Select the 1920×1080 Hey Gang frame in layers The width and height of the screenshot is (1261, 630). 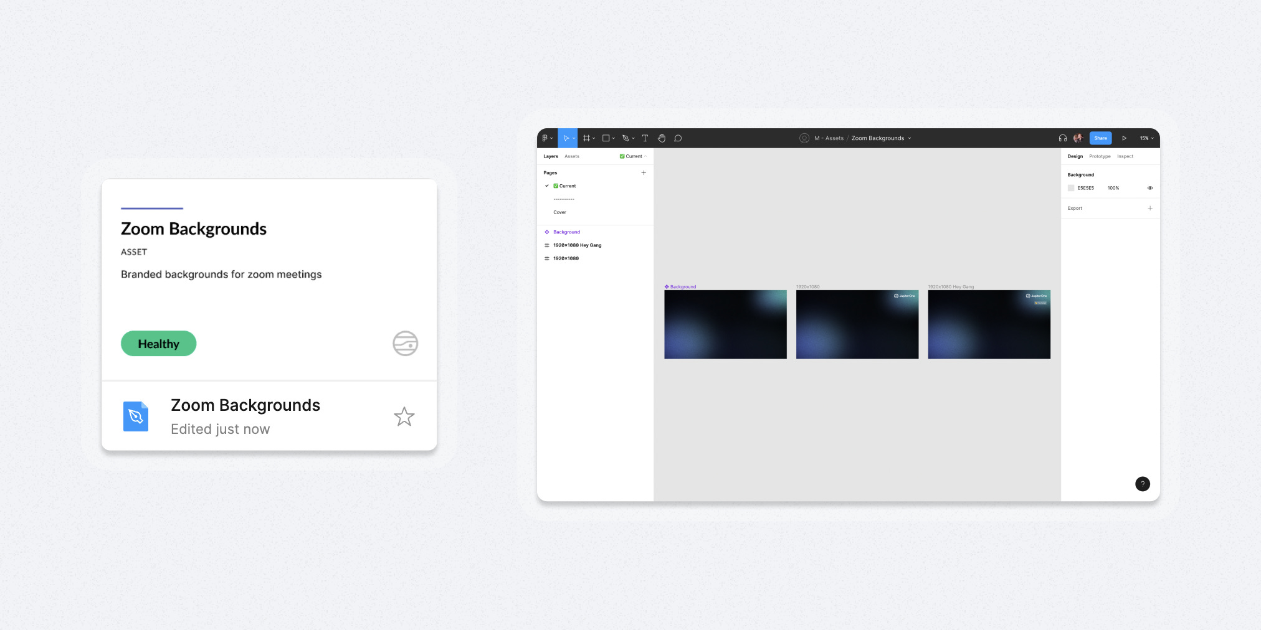coord(577,245)
